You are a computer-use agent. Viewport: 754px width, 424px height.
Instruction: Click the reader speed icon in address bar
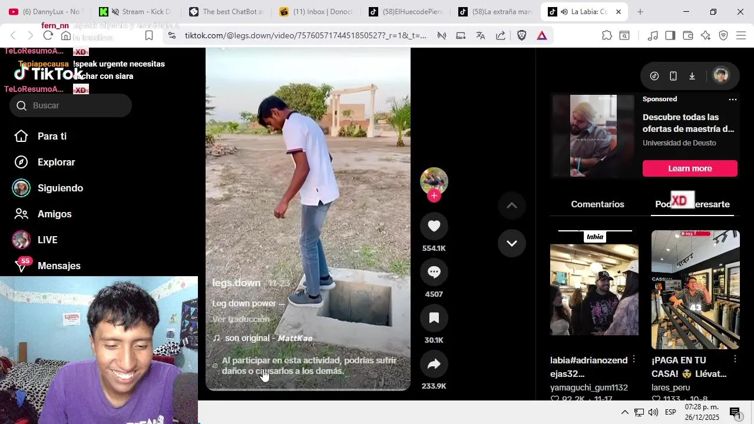[441, 36]
